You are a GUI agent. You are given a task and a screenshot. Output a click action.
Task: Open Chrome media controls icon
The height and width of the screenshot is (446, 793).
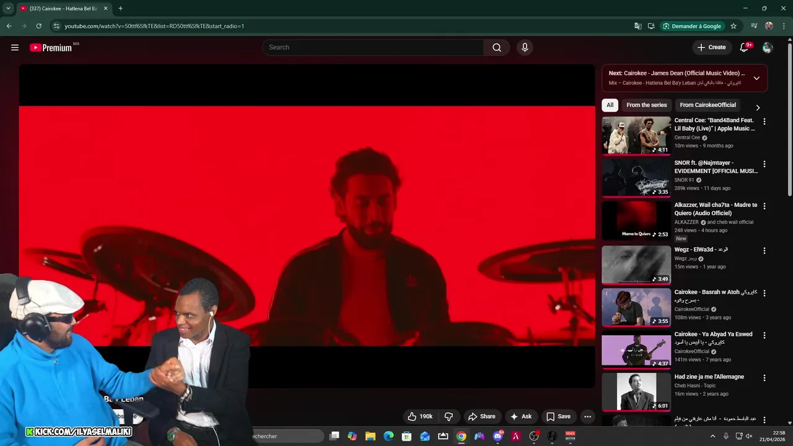pyautogui.click(x=754, y=26)
